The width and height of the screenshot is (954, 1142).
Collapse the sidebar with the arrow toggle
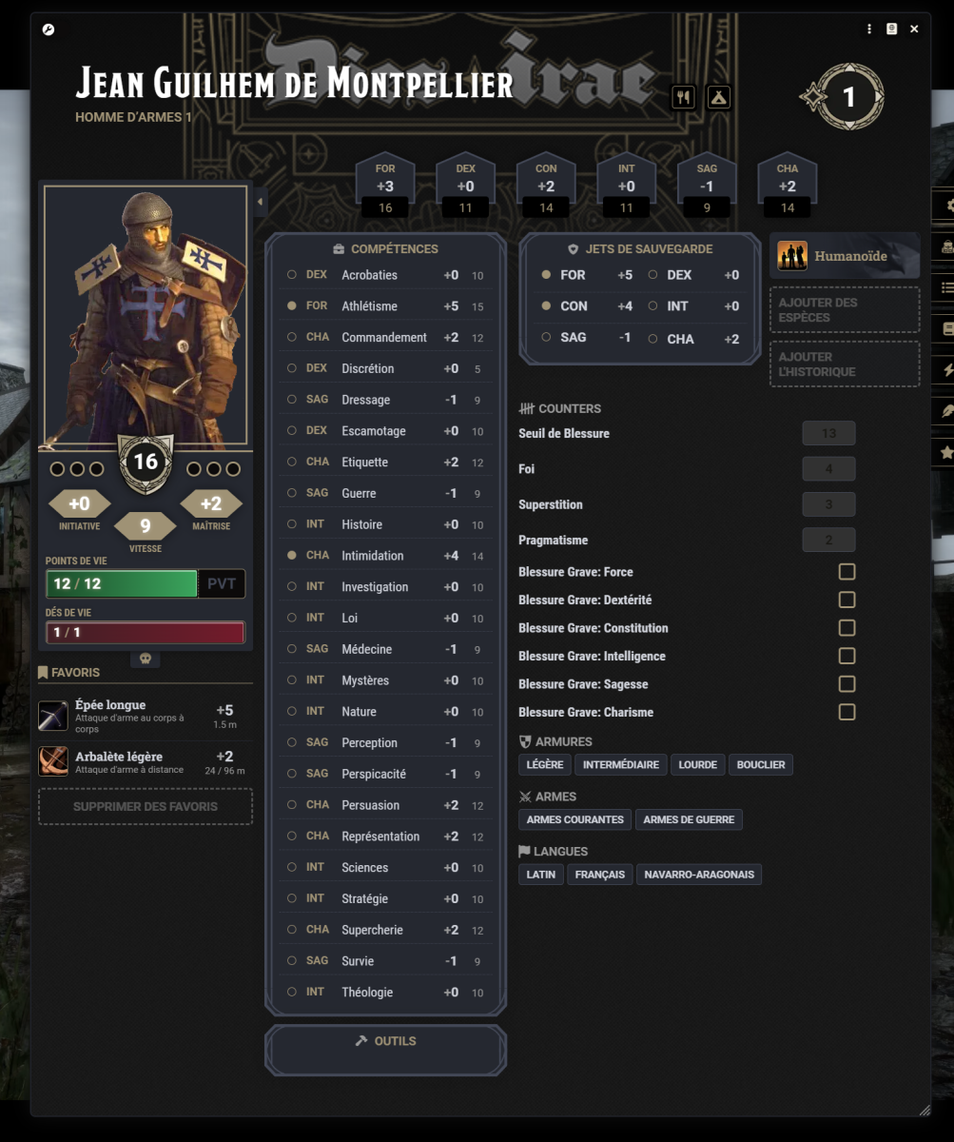tap(261, 202)
